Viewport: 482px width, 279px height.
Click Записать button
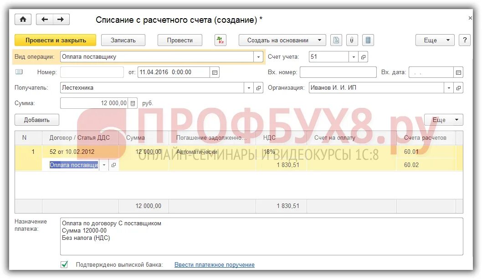pos(123,40)
